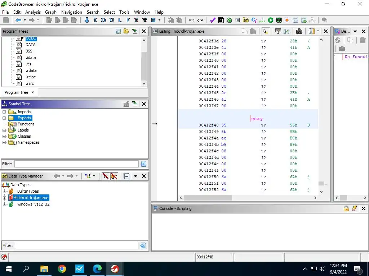Open File Explorer from Windows taskbar
369x276 pixels.
point(44,269)
